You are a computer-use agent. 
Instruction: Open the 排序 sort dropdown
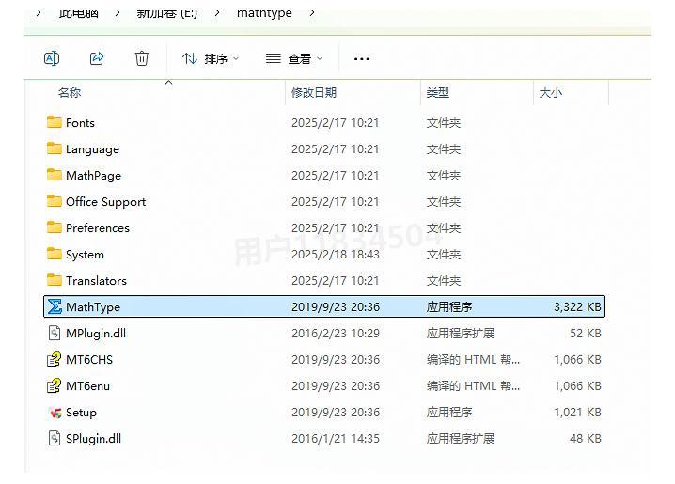pyautogui.click(x=210, y=58)
